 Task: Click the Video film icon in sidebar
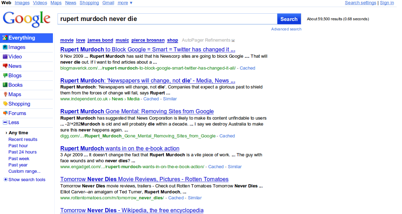click(5, 57)
